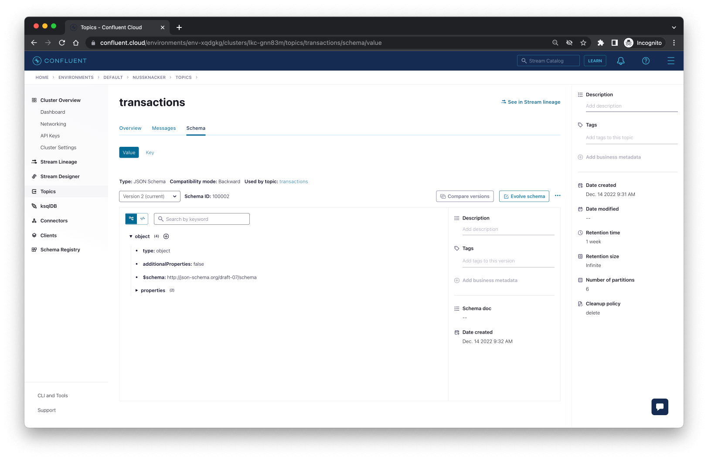Open API Keys in sidebar

(x=50, y=136)
